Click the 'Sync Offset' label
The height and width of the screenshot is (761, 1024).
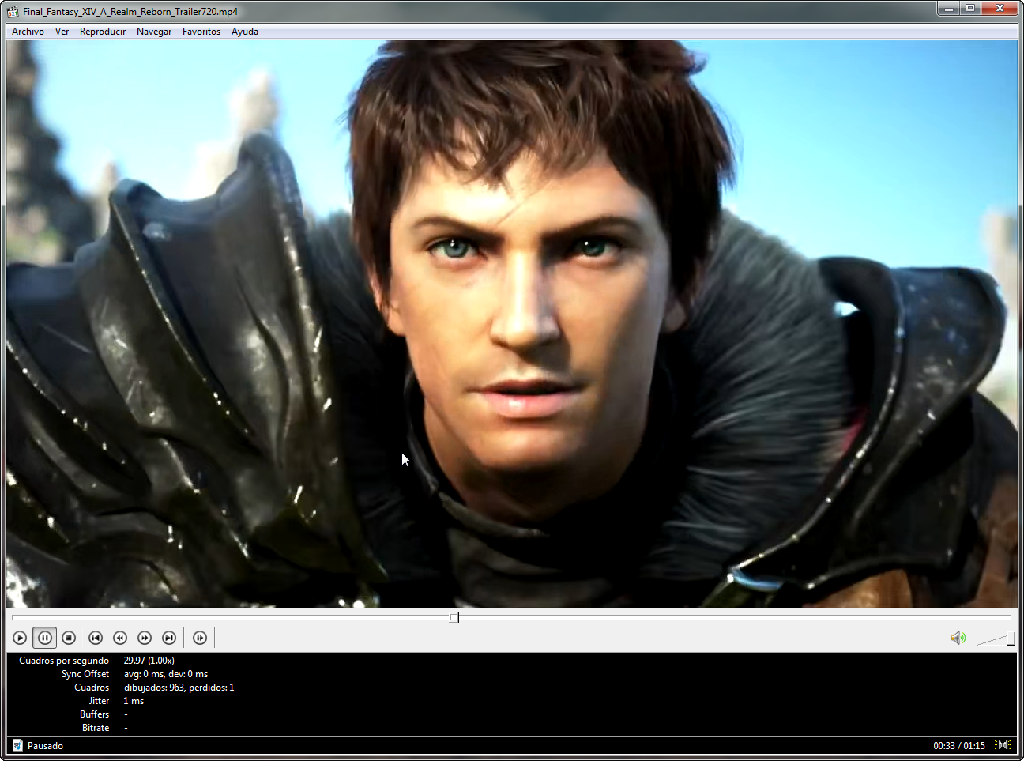click(x=85, y=674)
